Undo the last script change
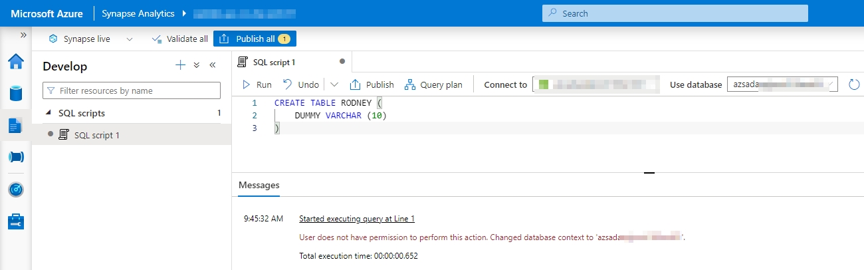 point(301,84)
